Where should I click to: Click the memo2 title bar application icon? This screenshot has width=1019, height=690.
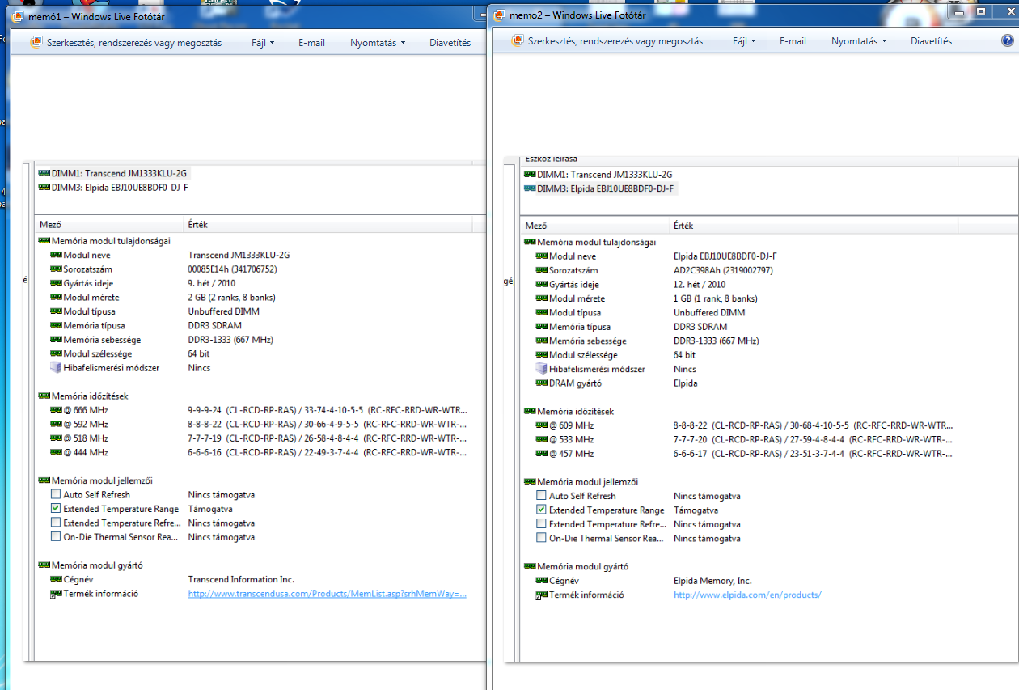pyautogui.click(x=499, y=15)
